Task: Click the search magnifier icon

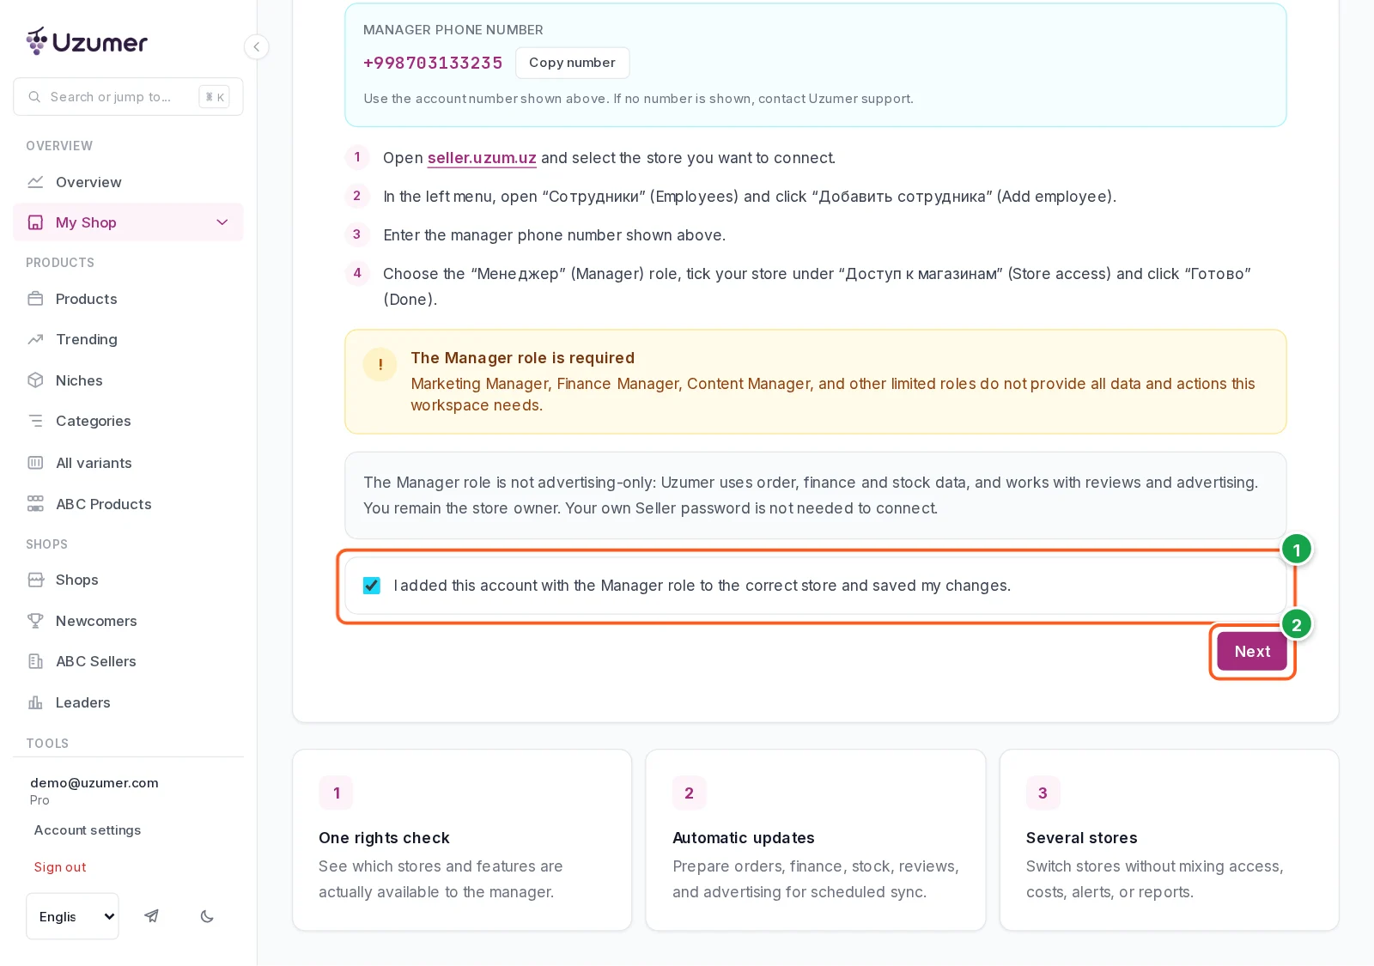Action: [34, 97]
